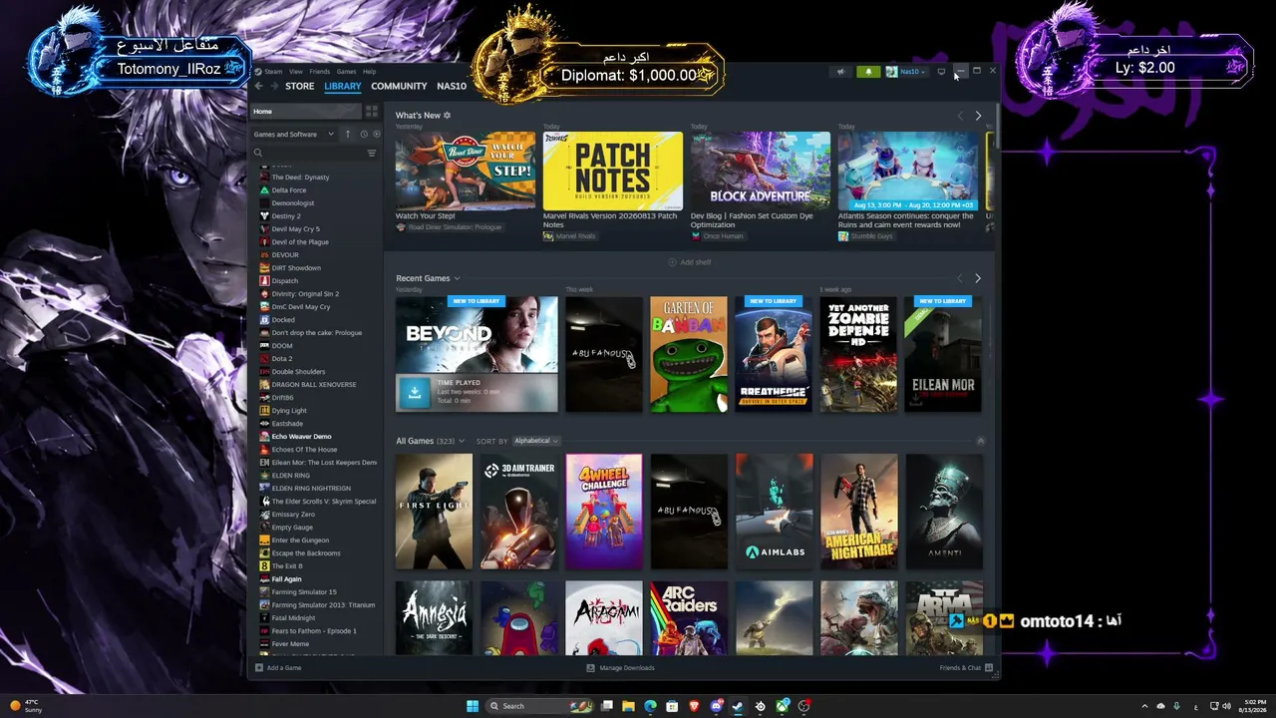Screen dimensions: 1276x718
Task: Click download button on Beyond card
Action: (415, 392)
